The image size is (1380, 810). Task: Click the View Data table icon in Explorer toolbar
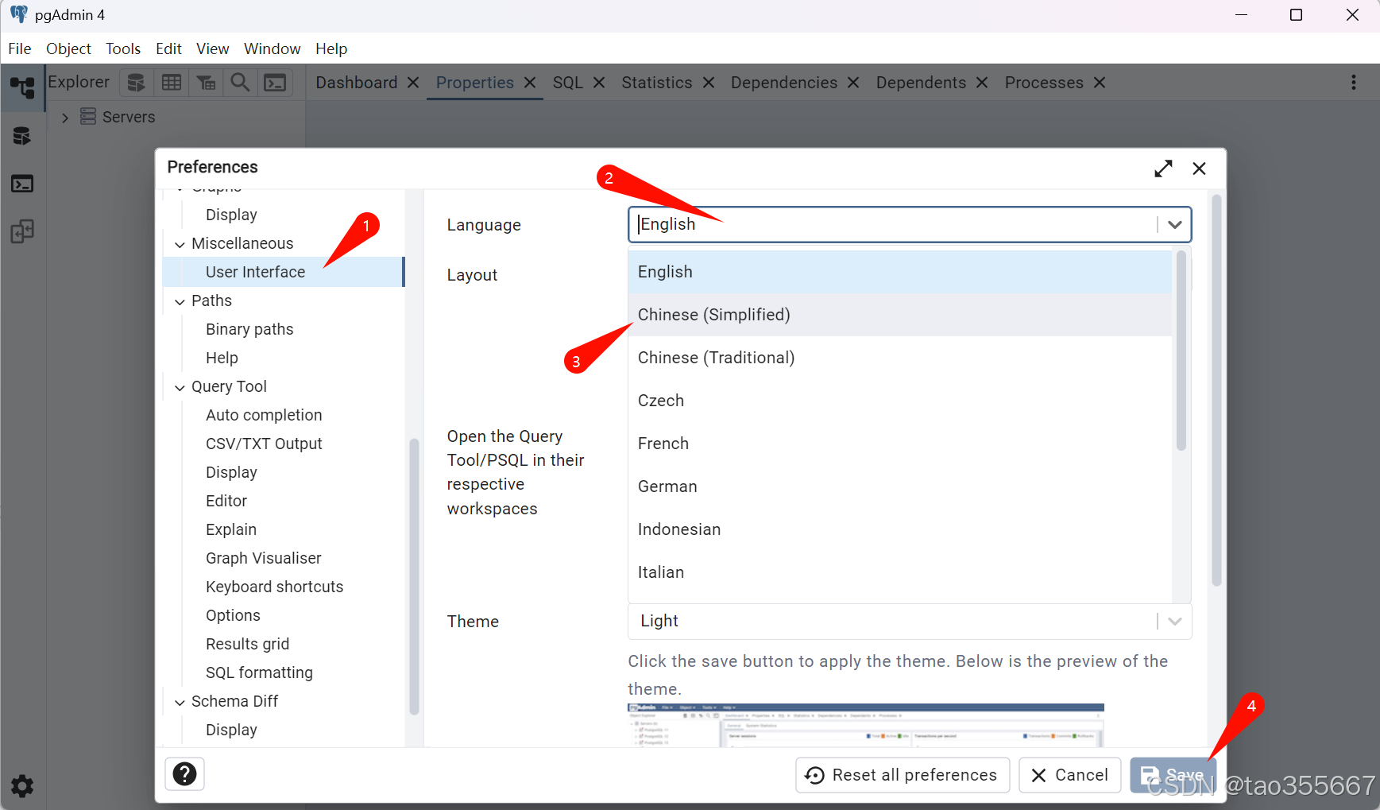pos(172,83)
